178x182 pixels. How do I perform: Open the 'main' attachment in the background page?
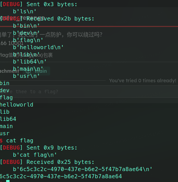(36, 71)
